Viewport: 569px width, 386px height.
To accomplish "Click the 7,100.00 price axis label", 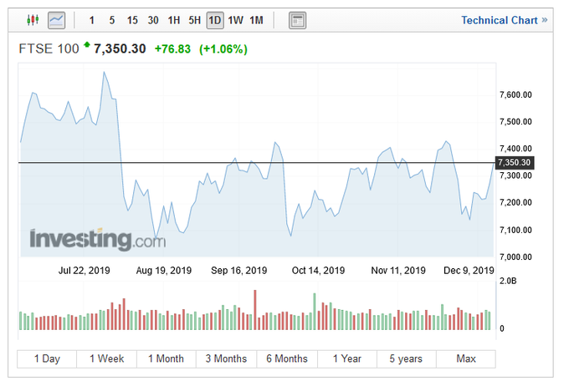I will pos(515,230).
